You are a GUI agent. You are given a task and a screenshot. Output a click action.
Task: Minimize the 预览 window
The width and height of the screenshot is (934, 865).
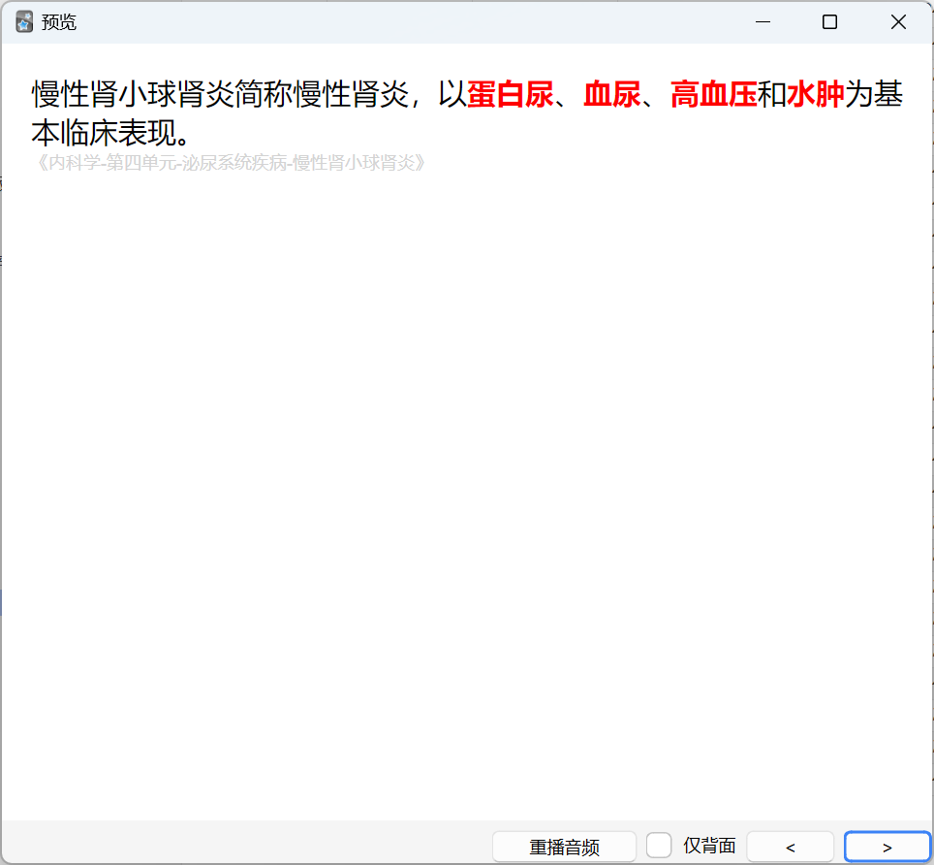(763, 22)
